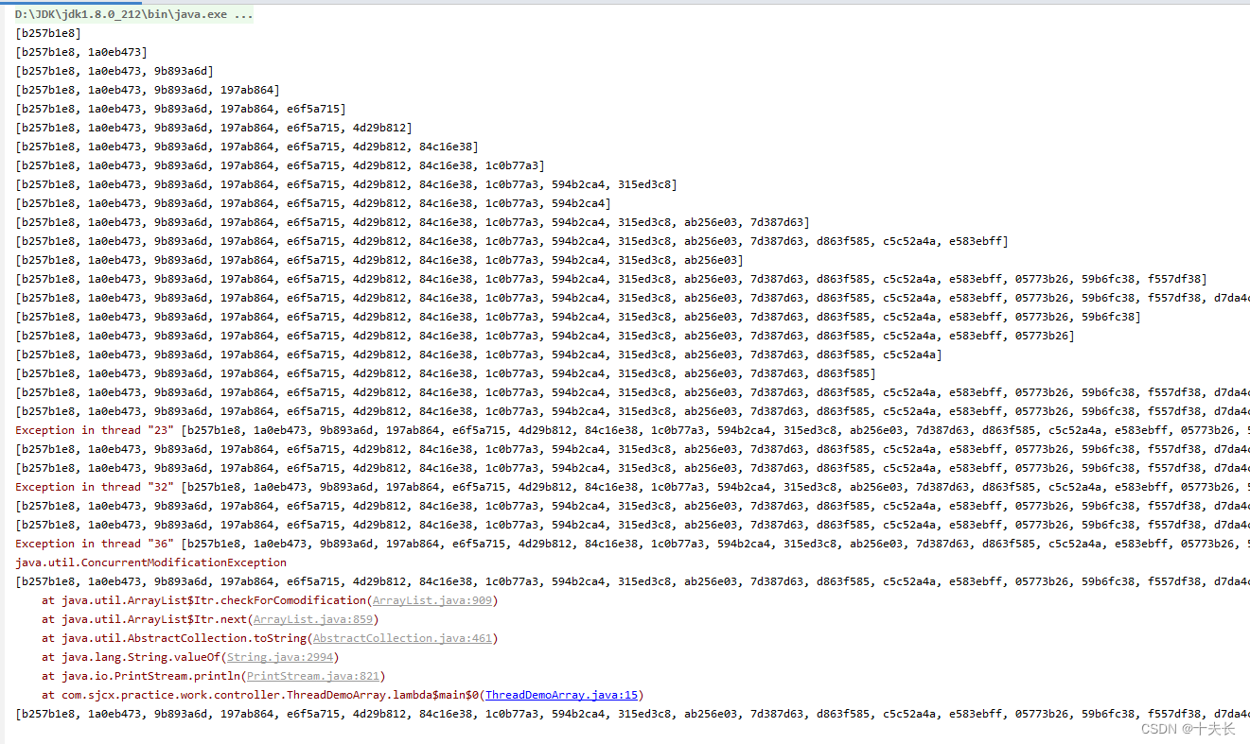The height and width of the screenshot is (744, 1250).
Task: Open the ArrayList.java:909 stack trace link
Action: tap(432, 600)
